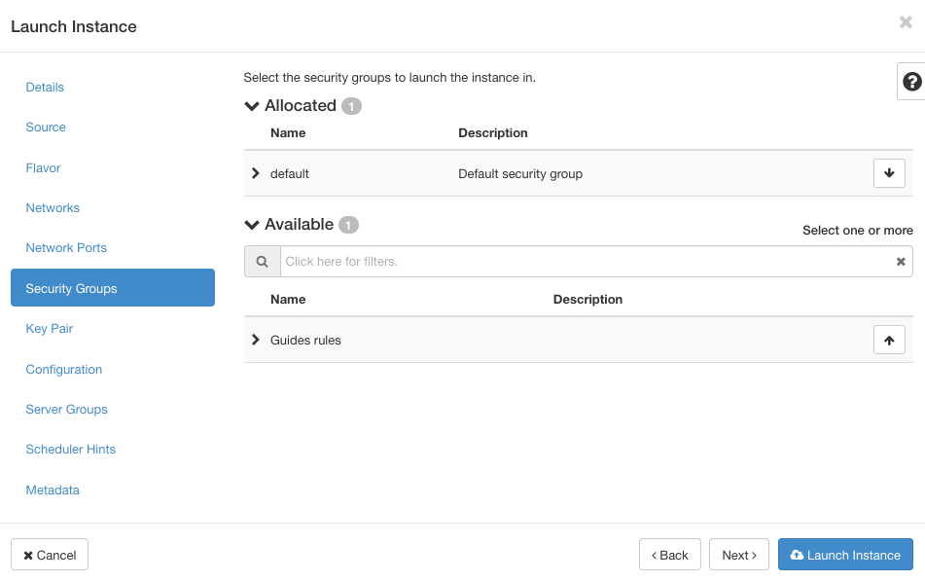Viewport: 925px width, 581px height.
Task: Click the Back button
Action: pyautogui.click(x=669, y=555)
